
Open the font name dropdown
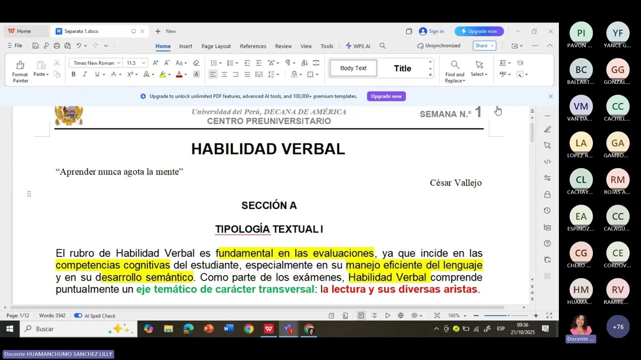coord(119,63)
